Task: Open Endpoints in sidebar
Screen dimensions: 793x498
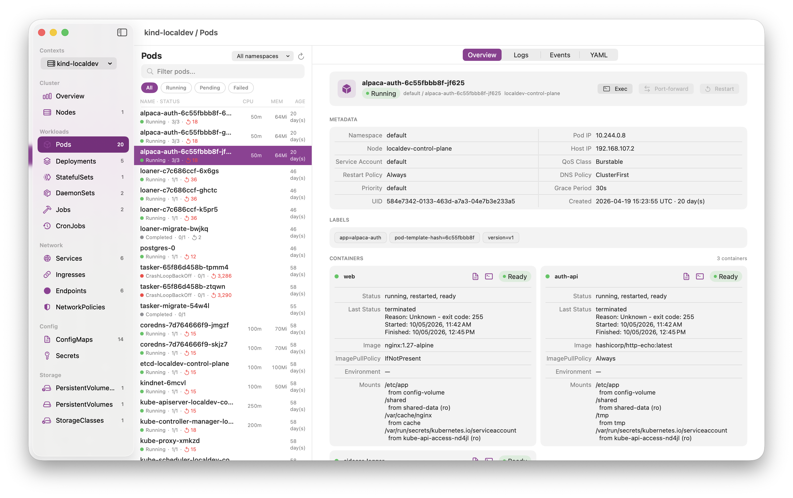Action: click(x=83, y=290)
